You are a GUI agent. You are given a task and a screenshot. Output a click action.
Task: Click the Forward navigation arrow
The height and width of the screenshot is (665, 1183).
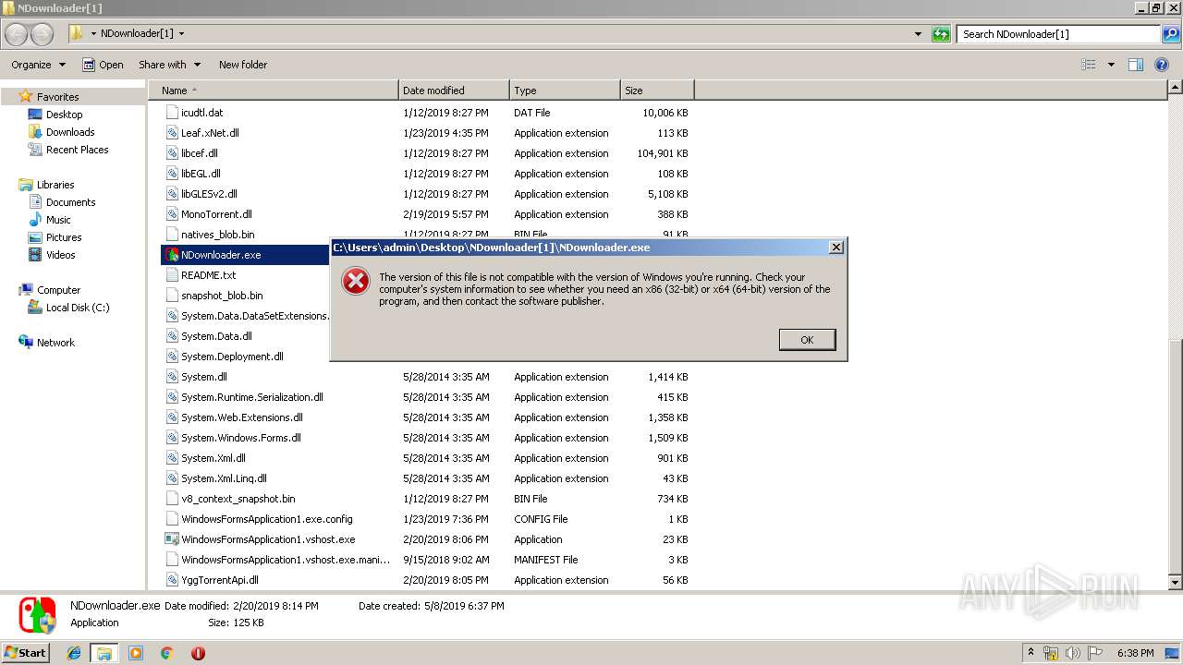coord(43,34)
